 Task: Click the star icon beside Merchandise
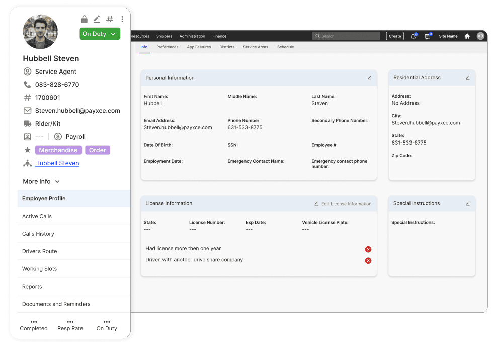28,150
